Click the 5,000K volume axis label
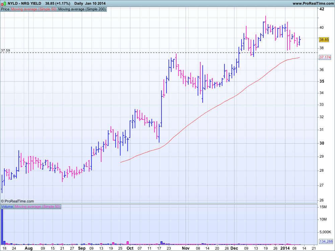Image resolution: width=335 pixels, height=251 pixels. click(325, 232)
